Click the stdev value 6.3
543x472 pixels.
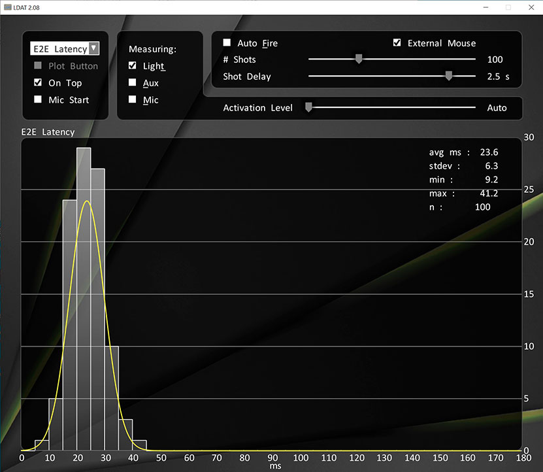click(491, 166)
